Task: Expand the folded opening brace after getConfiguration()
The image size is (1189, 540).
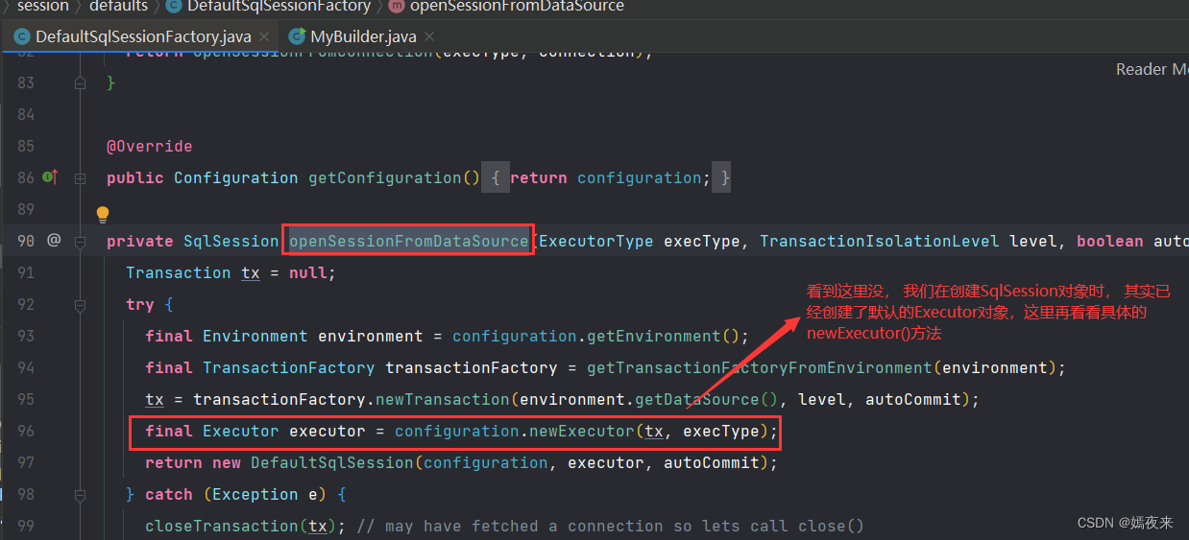Action: [496, 177]
